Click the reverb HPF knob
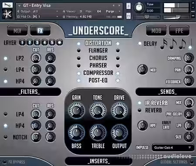 142,125
